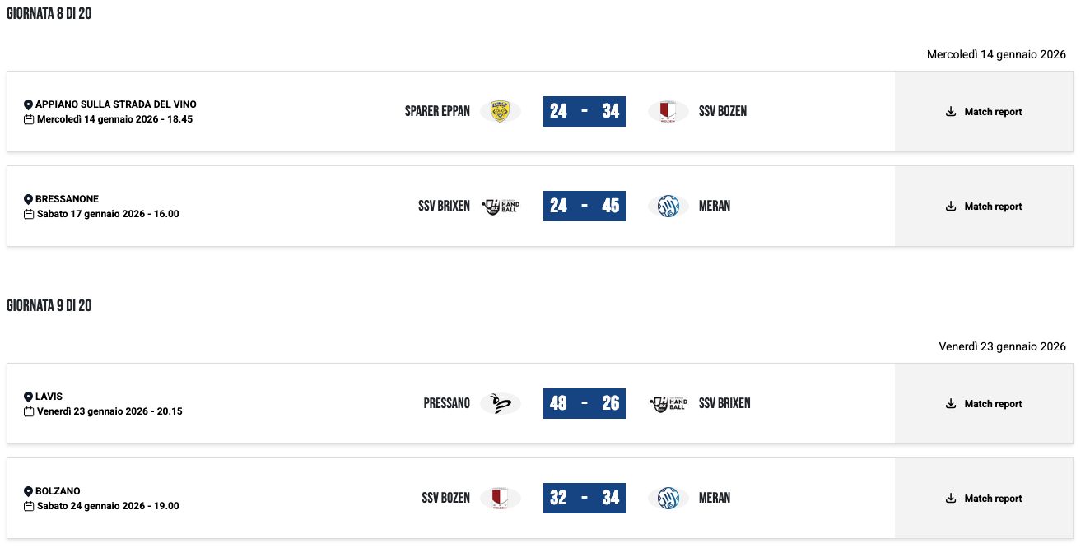Download Match report for Pressano vs SSV Brixen
Screen dimensions: 1090x557
pyautogui.click(x=984, y=404)
